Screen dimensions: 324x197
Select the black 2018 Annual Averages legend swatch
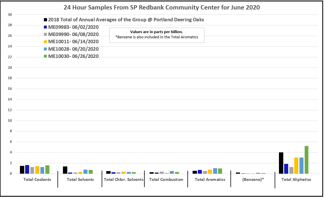click(45, 20)
